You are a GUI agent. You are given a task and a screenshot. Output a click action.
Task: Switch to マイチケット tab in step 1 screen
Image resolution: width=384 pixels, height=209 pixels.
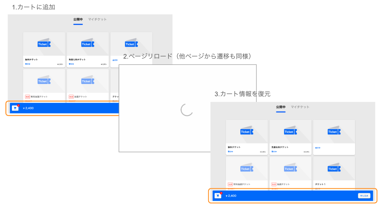97,20
